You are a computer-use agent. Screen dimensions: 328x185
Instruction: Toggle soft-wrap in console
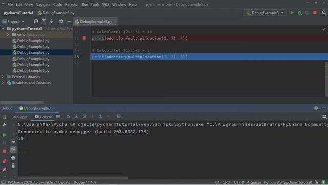[x=13, y=142]
